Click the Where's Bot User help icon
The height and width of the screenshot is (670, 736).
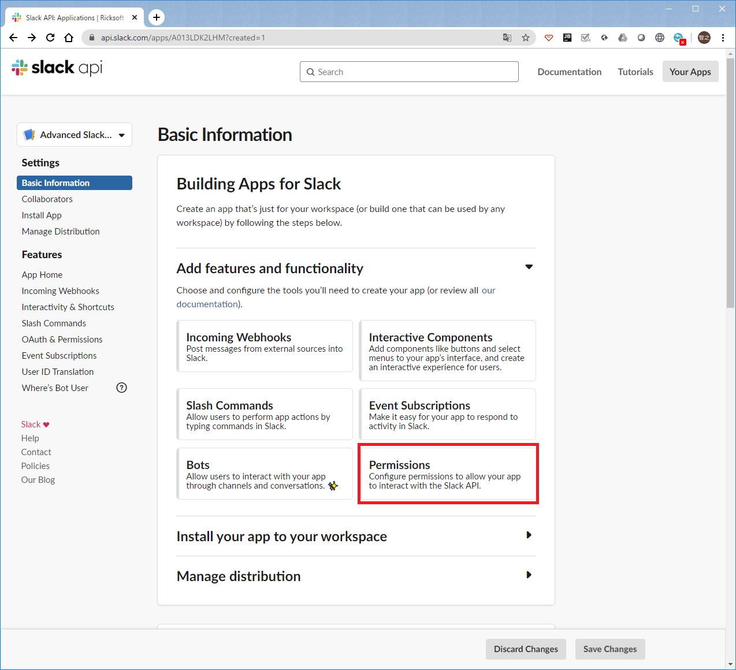[x=121, y=388]
